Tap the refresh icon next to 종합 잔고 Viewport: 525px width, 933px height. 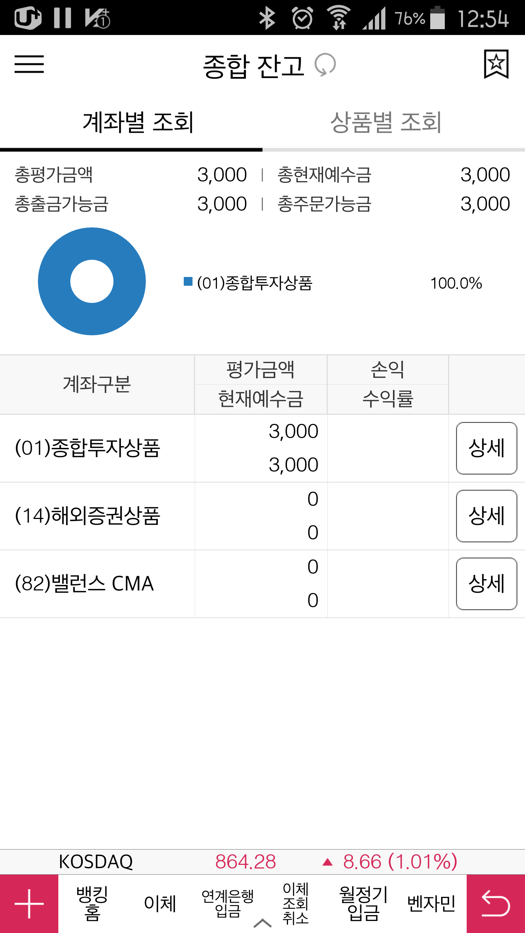coord(325,65)
